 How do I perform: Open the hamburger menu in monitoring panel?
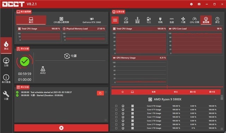[115, 20]
